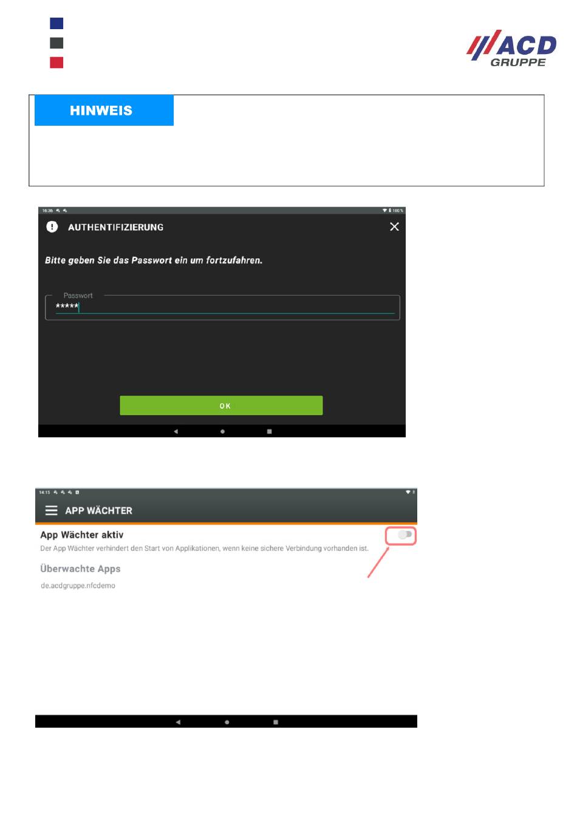Click the ACD Gruppe logo

coord(511,48)
